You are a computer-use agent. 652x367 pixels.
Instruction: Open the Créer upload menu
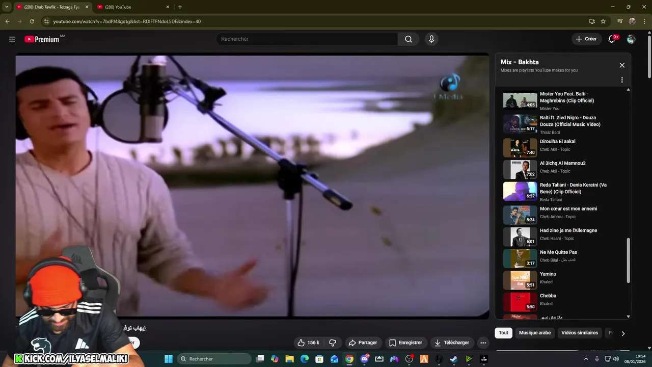click(586, 39)
